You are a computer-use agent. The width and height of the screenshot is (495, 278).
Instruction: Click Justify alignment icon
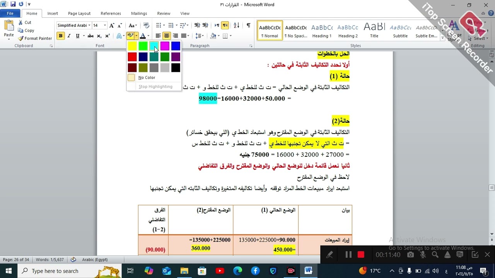tap(184, 36)
